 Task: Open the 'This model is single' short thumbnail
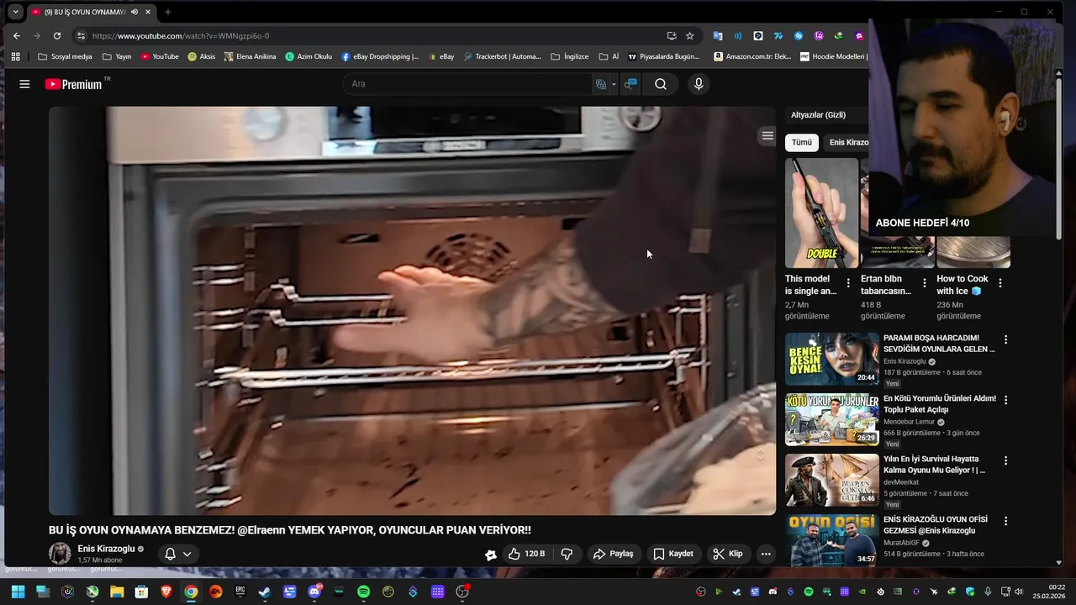pyautogui.click(x=821, y=213)
